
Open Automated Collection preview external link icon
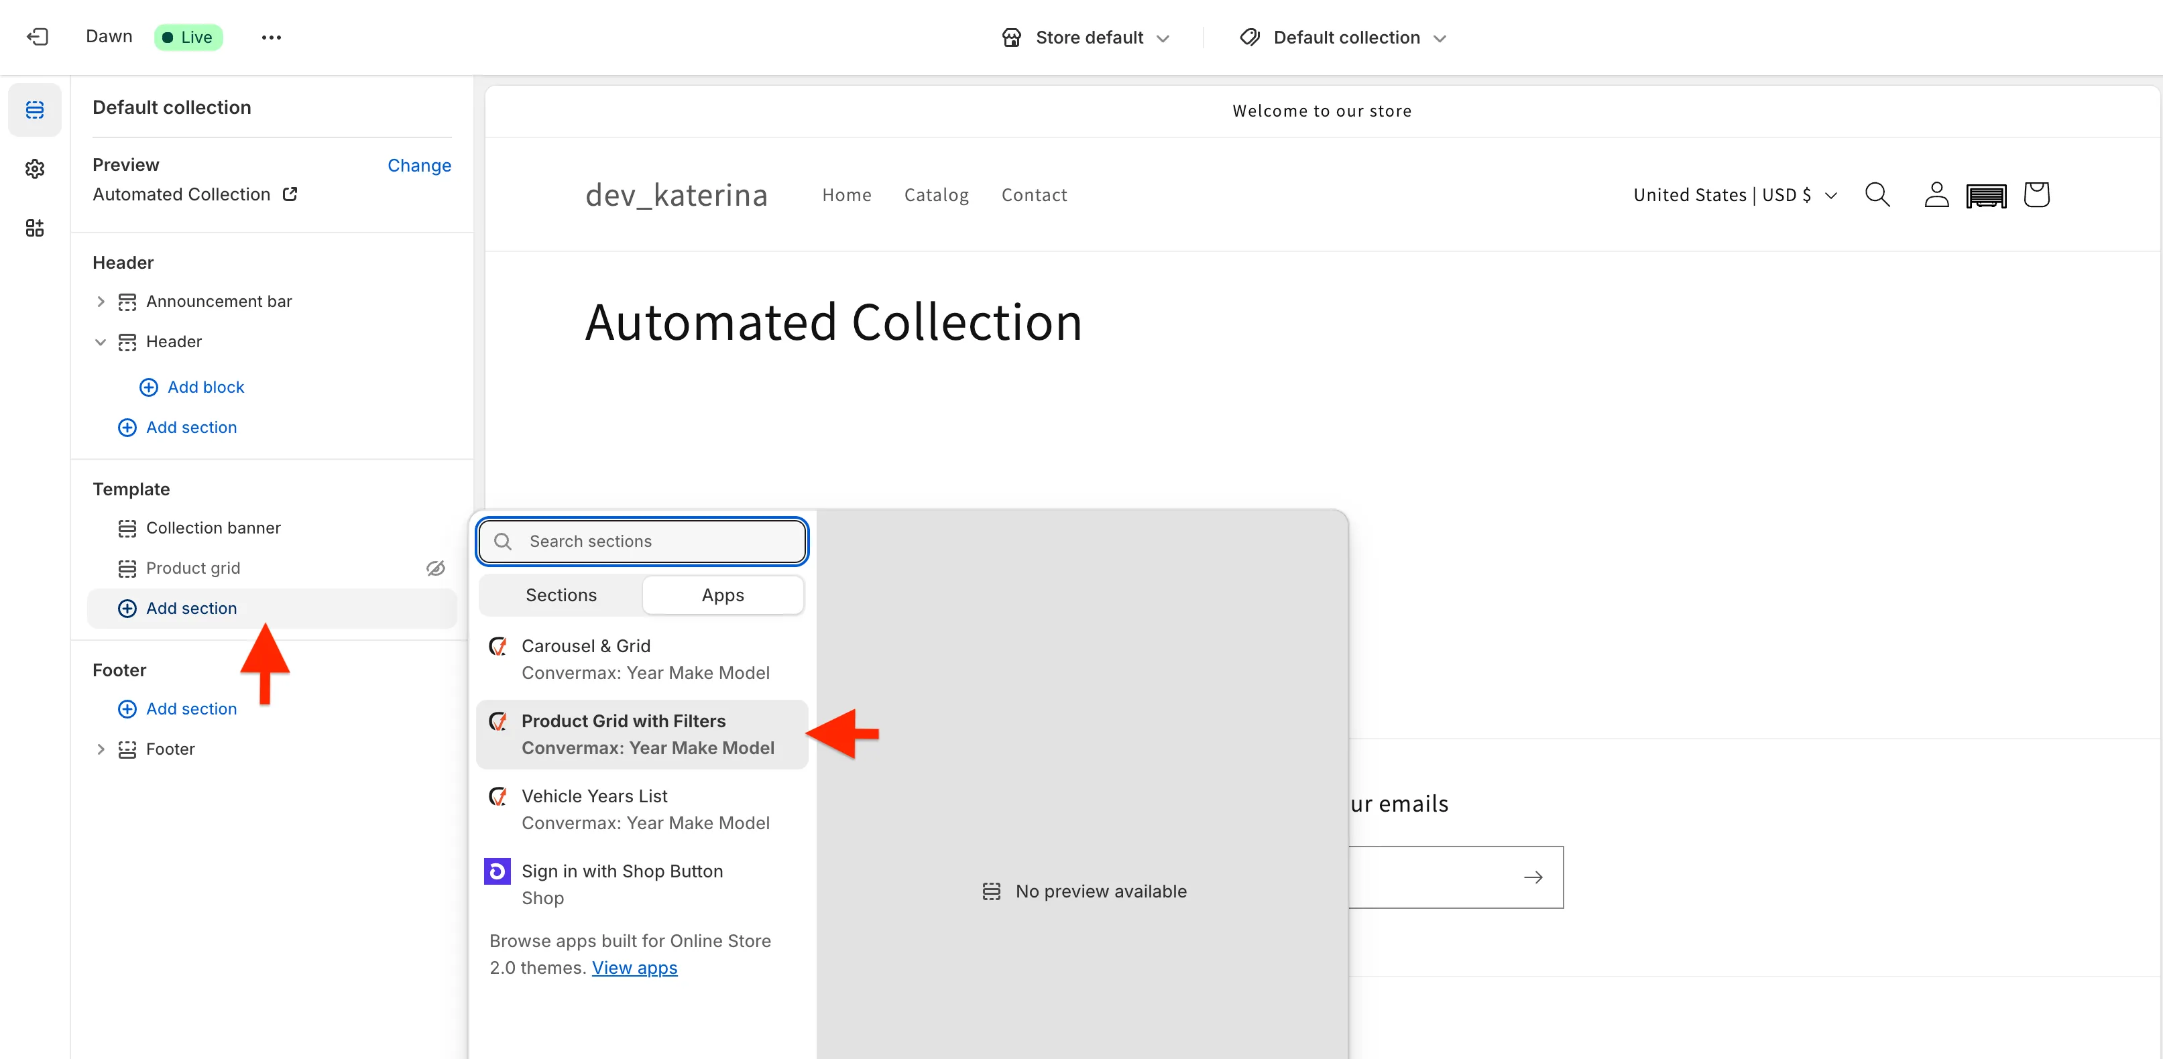click(x=290, y=194)
